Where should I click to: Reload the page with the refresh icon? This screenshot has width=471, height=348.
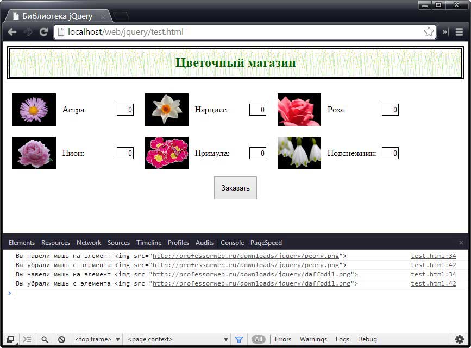pos(44,32)
